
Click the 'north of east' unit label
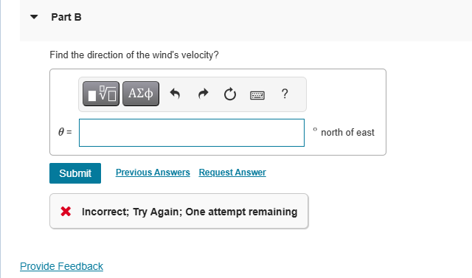tap(347, 133)
